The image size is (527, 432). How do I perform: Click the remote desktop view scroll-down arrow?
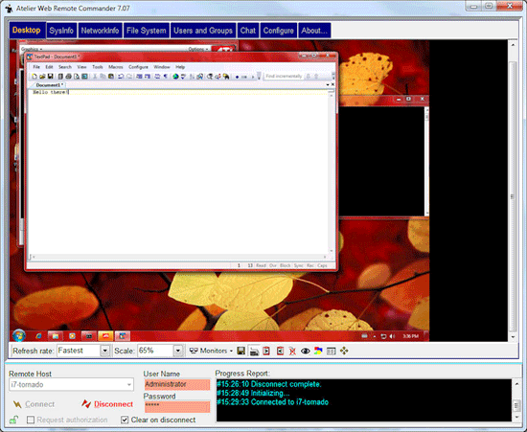(514, 337)
